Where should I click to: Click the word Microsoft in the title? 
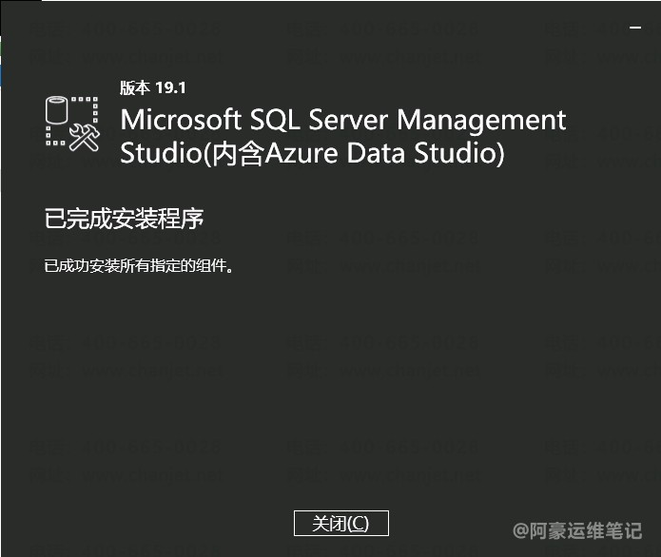[181, 121]
